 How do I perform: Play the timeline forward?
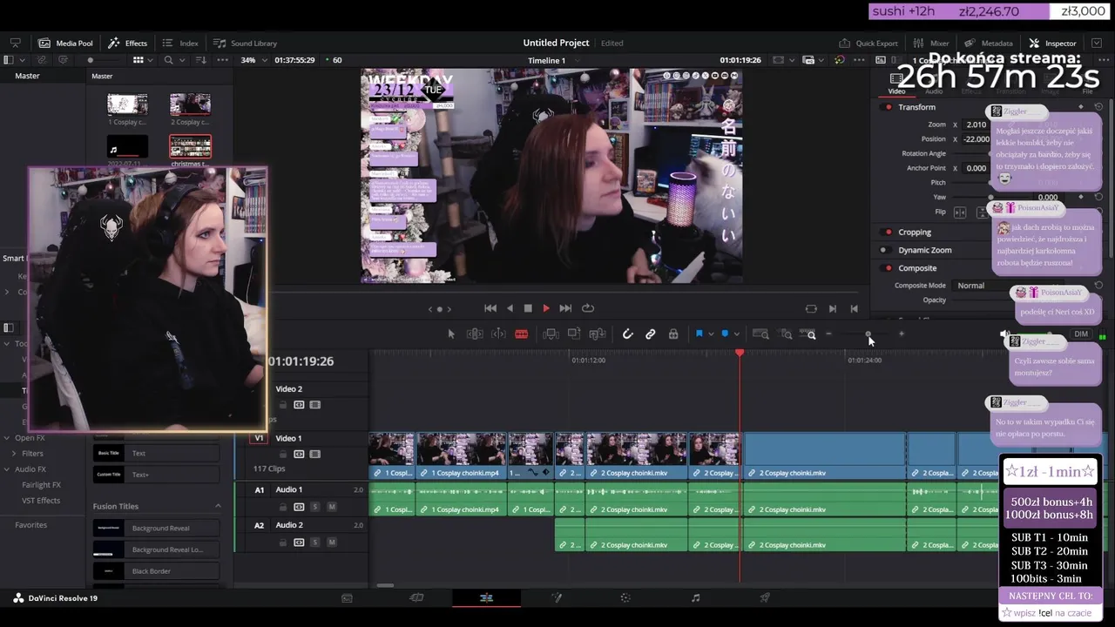[546, 308]
